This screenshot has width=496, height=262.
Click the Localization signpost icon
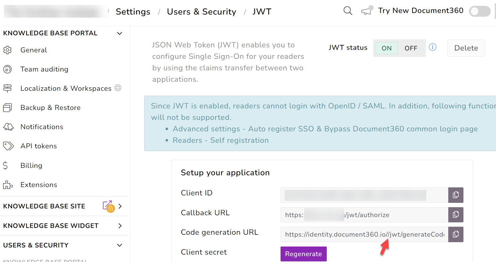[x=7, y=88]
